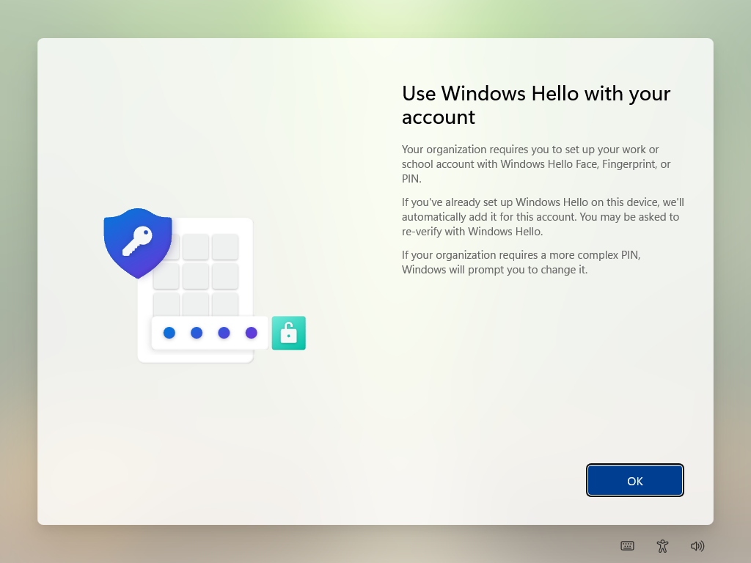Click the "more complex PIN" paragraph
Screen dimensions: 751x563
coord(521,262)
